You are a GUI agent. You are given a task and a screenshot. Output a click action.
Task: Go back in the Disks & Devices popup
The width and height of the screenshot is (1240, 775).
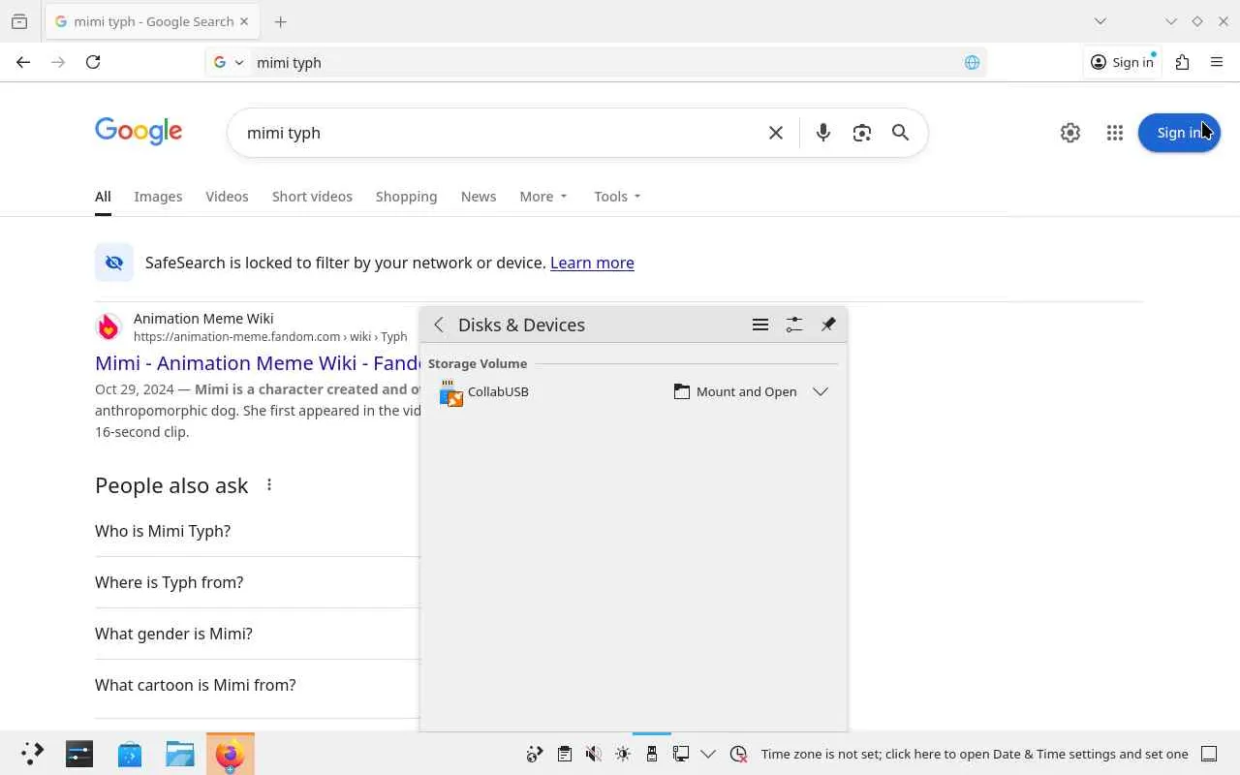(439, 325)
